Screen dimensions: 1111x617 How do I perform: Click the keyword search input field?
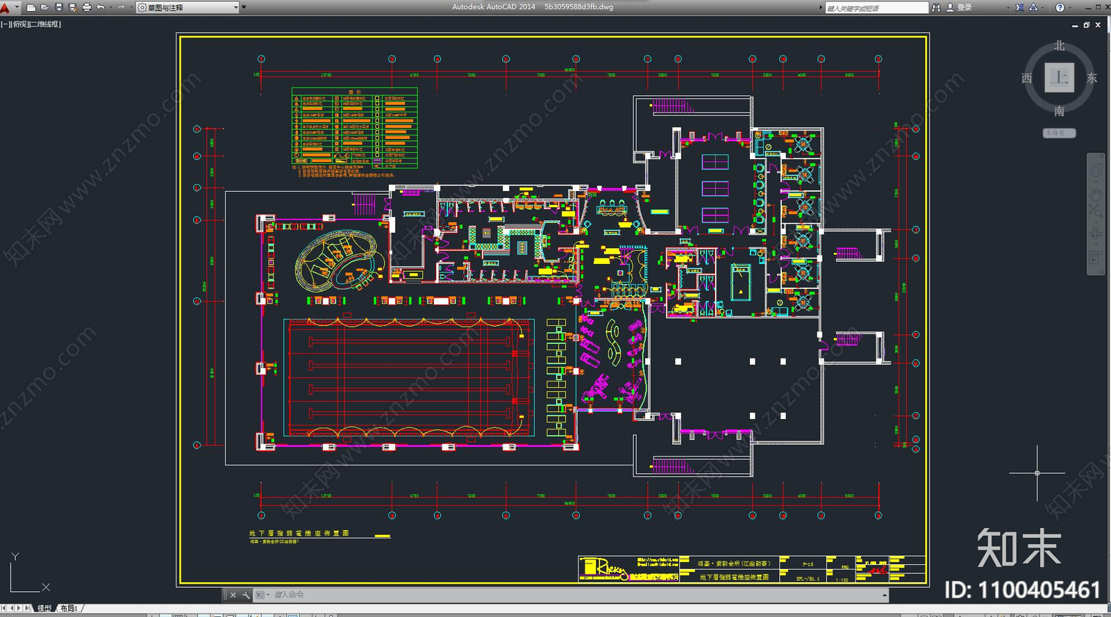pyautogui.click(x=876, y=8)
